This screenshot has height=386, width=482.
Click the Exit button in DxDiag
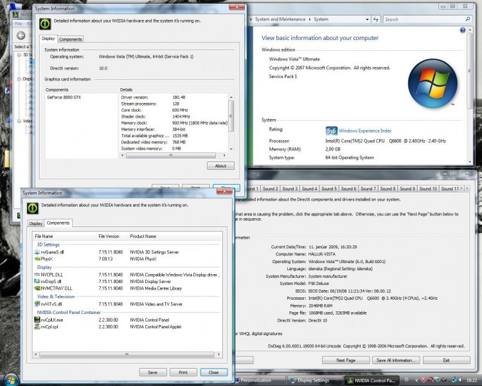(447, 360)
